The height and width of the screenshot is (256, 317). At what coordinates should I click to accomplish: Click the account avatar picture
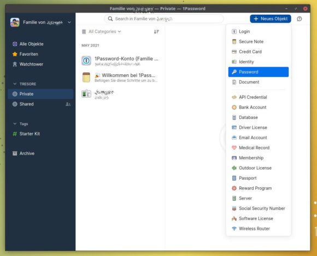tap(15, 22)
